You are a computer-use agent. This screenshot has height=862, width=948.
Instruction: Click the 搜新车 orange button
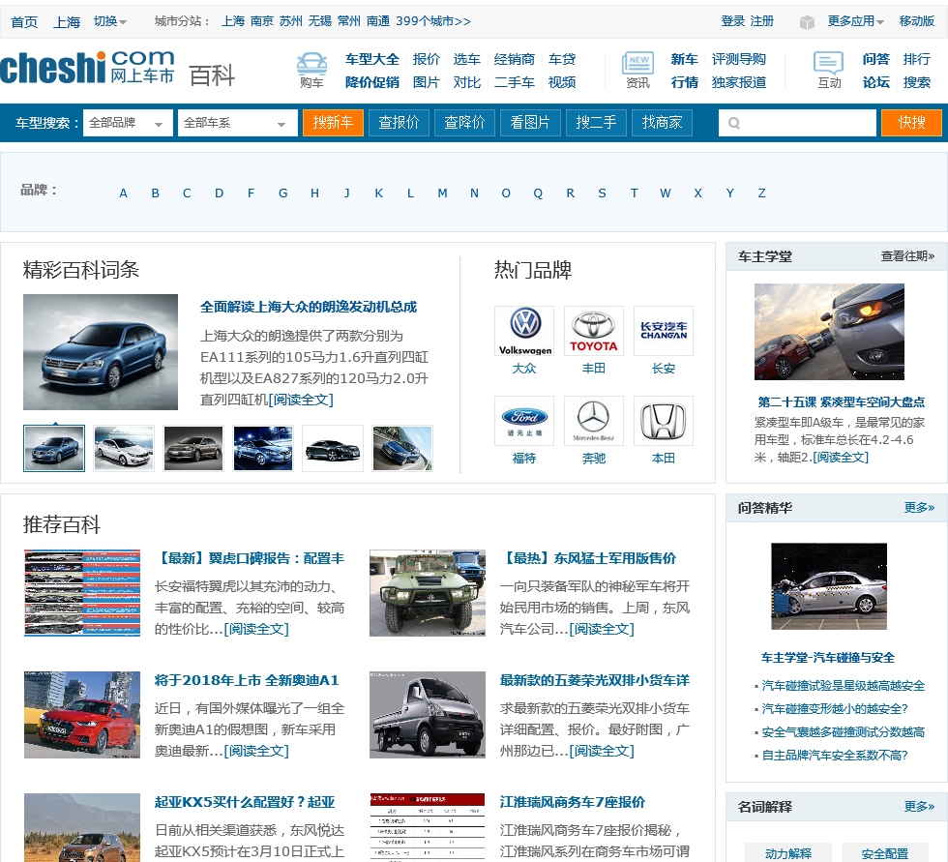click(333, 123)
